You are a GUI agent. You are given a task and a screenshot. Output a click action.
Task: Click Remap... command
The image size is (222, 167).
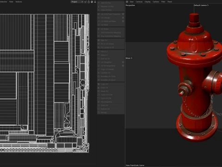click(x=111, y=113)
